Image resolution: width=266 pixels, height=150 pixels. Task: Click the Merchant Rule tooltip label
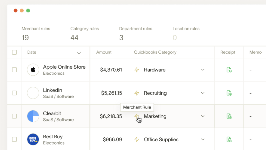(x=137, y=107)
